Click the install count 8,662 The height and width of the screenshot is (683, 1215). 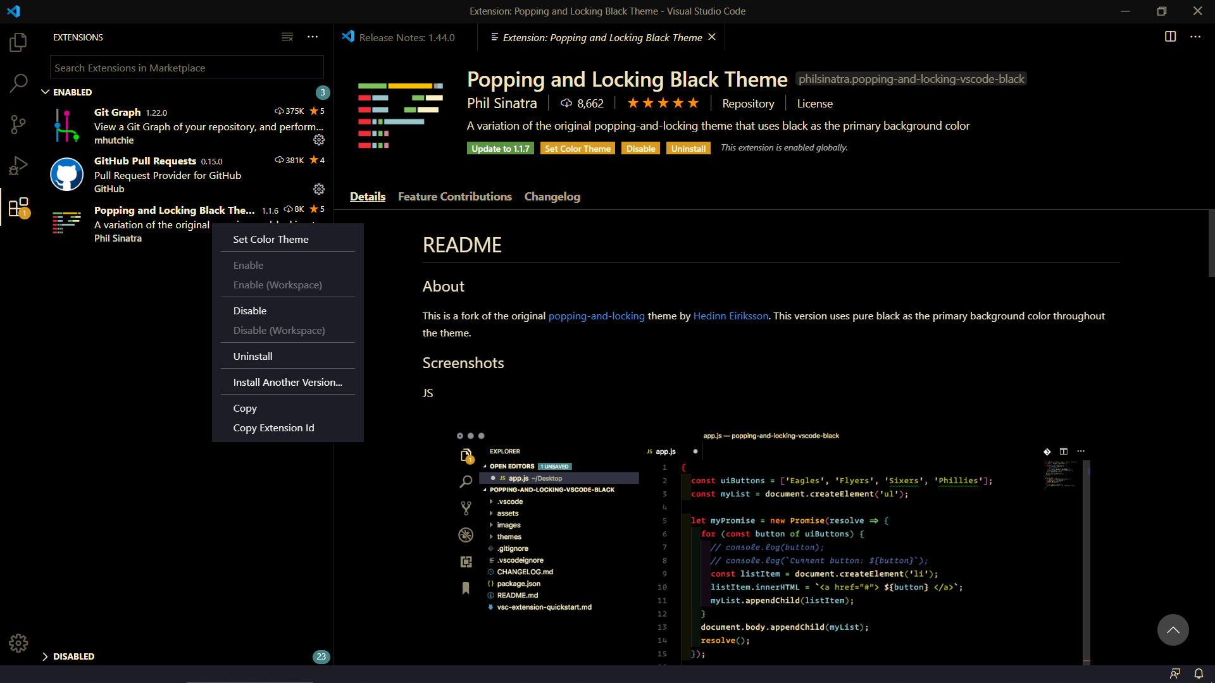pos(582,103)
